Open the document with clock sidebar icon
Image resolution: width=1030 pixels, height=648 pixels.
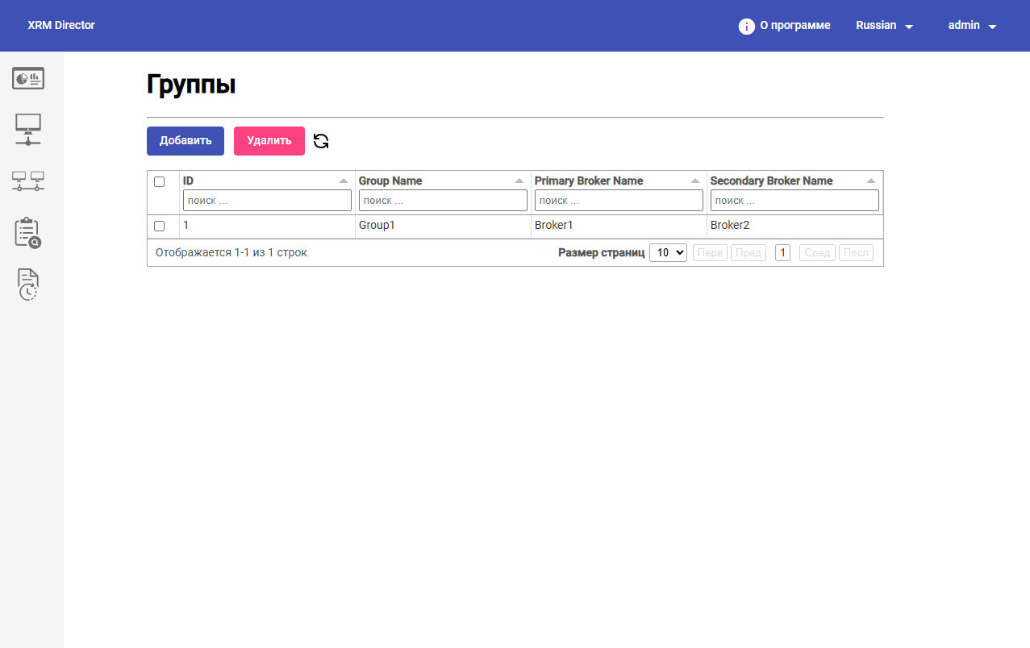[x=28, y=285]
